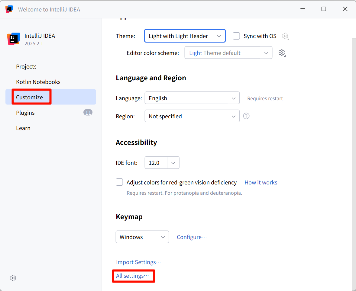The image size is (356, 291).
Task: Click the How it works link
Action: point(261,182)
